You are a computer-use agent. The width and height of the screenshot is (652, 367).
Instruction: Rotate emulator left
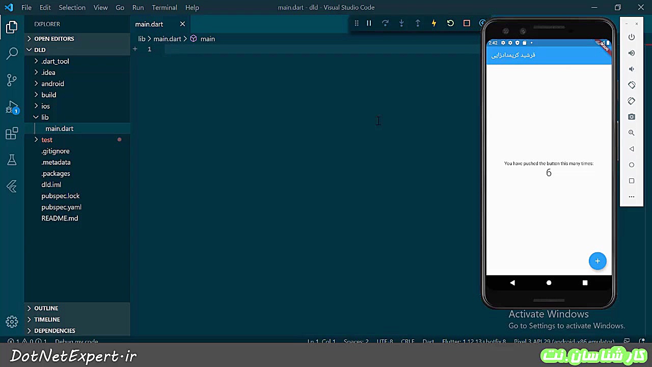coord(632,85)
